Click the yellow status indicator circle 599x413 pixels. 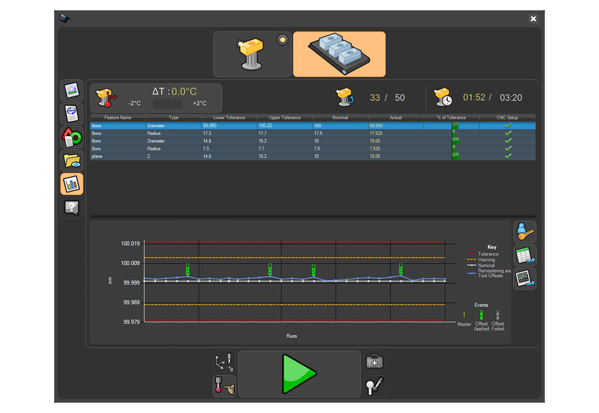282,40
